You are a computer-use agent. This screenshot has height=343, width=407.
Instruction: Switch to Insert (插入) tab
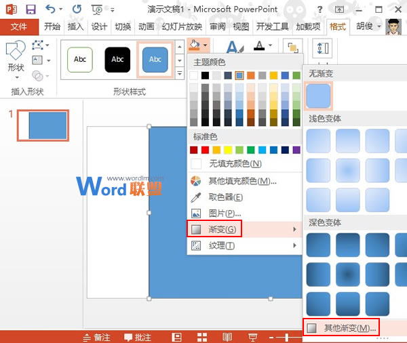click(x=75, y=26)
